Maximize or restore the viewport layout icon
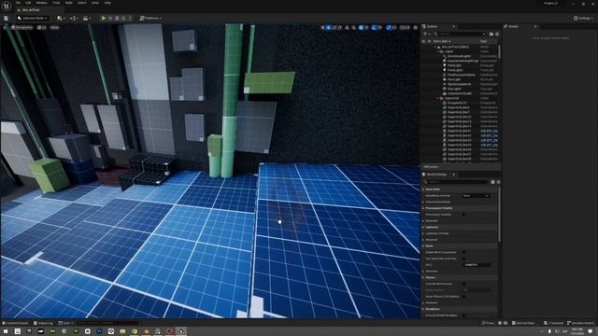 415,27
